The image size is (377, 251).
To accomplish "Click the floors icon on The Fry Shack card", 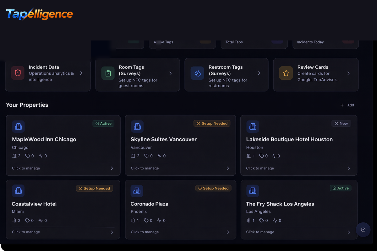I will pos(249,221).
